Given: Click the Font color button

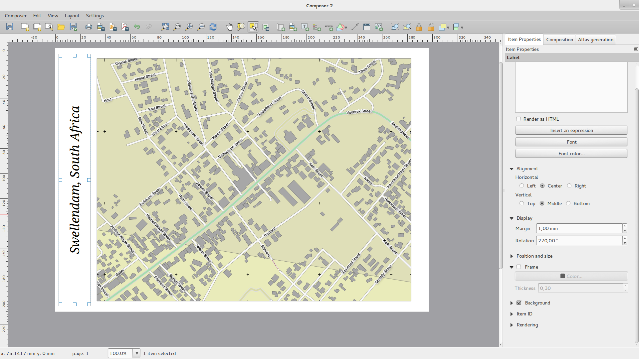Looking at the screenshot, I should 571,154.
